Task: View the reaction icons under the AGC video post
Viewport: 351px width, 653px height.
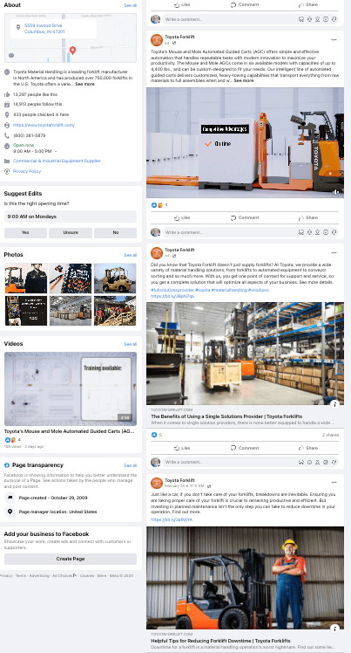Action: pyautogui.click(x=157, y=205)
